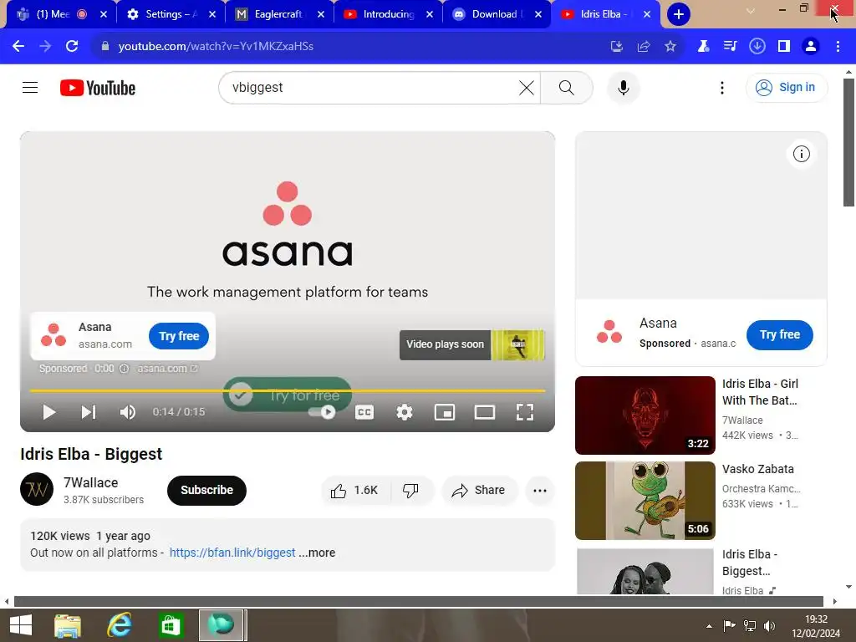This screenshot has width=856, height=642.
Task: Expand the description with ...more
Action: pos(317,553)
